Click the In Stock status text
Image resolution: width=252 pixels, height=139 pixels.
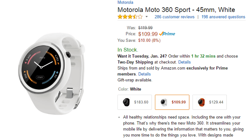[x=128, y=50]
